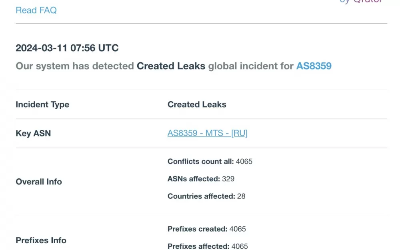
Task: Click the 'global incident for' text
Action: pos(251,66)
